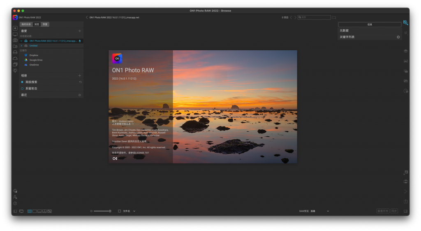Switch to grid thumbnail view
This screenshot has height=231, width=421.
(30, 211)
